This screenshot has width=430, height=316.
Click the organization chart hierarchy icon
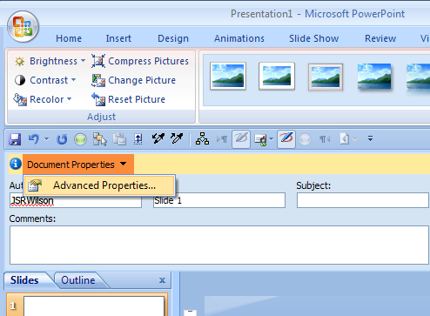point(202,138)
